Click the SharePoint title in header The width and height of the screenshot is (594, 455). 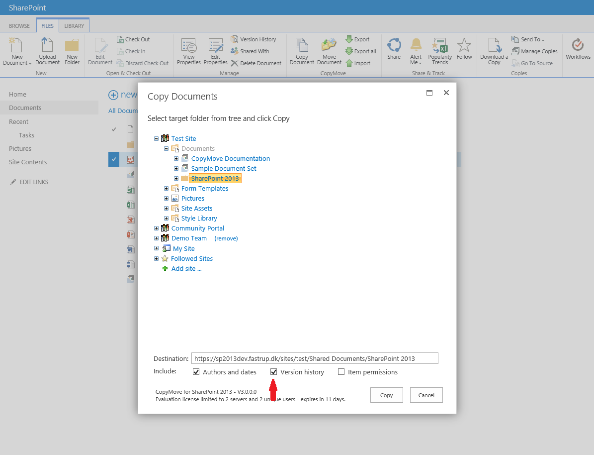(x=27, y=7)
